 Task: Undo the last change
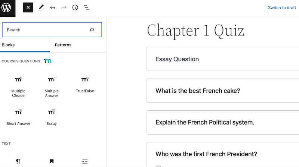(52, 7)
